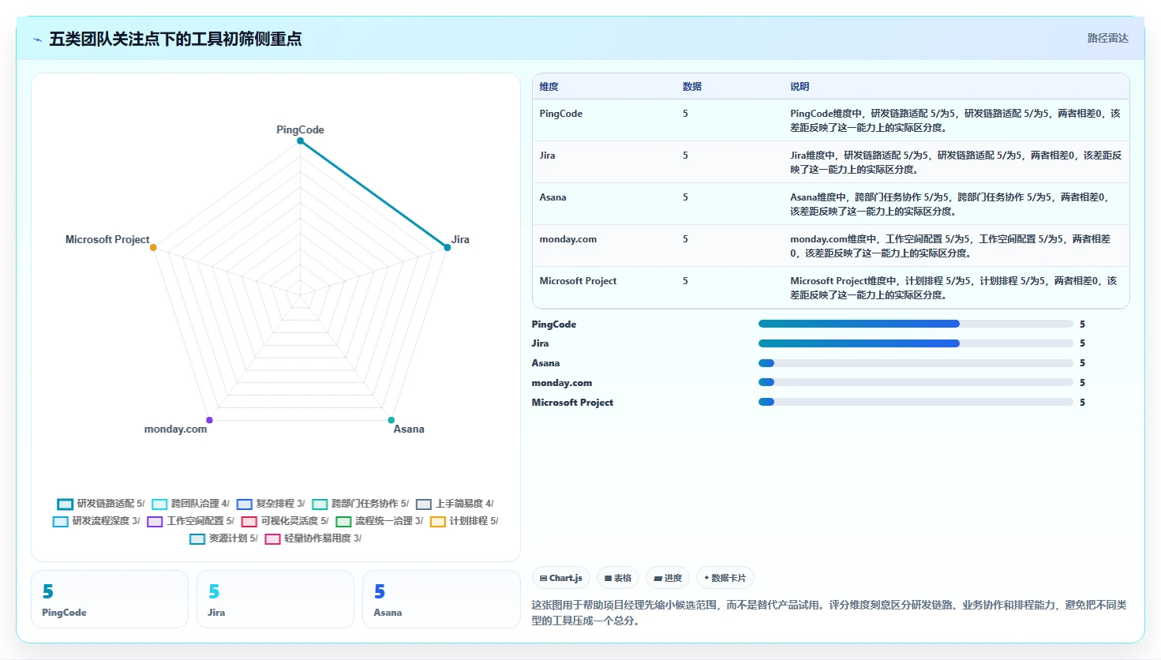Click the Jira axis label on radar

[460, 239]
